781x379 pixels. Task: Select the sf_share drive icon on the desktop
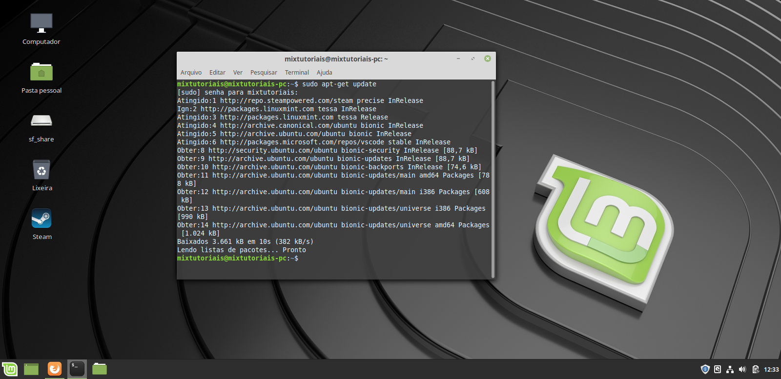click(x=41, y=120)
